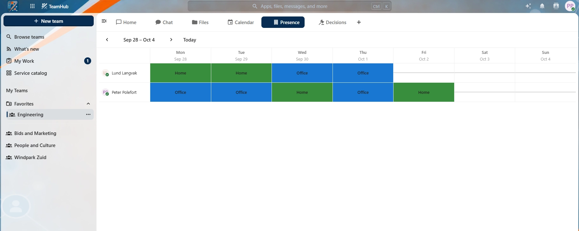
Task: Open the contacts panel icon
Action: pos(556,6)
